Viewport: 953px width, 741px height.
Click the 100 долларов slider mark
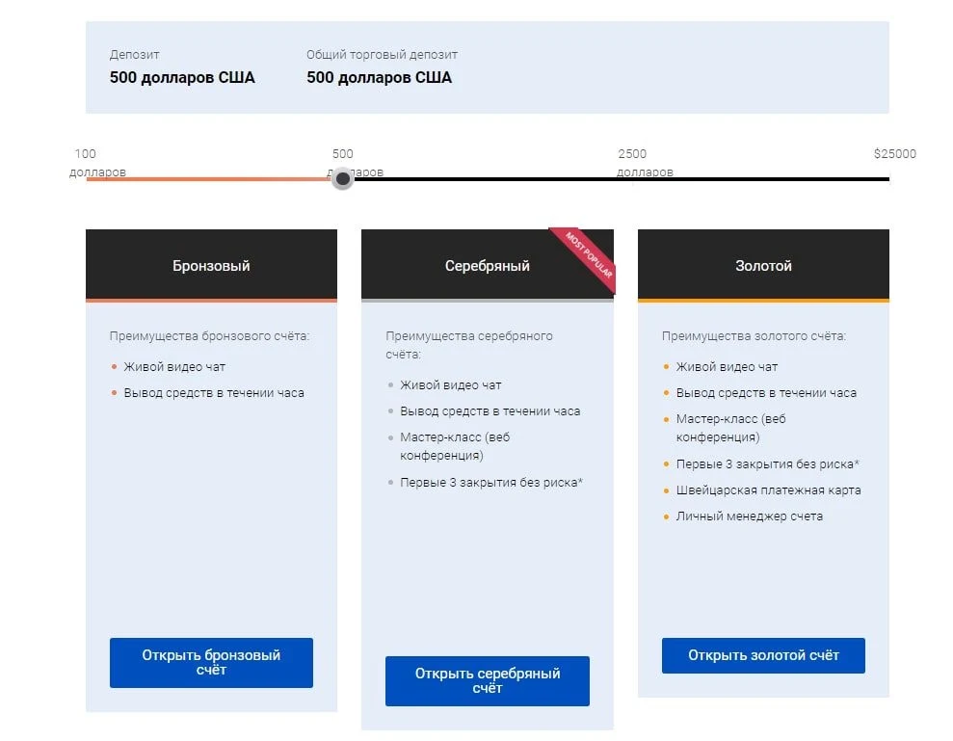[97, 162]
